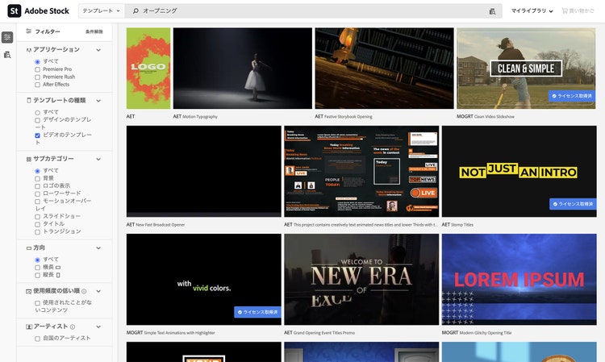Click the Adobe Stock logo icon
605x362 pixels.
[14, 11]
